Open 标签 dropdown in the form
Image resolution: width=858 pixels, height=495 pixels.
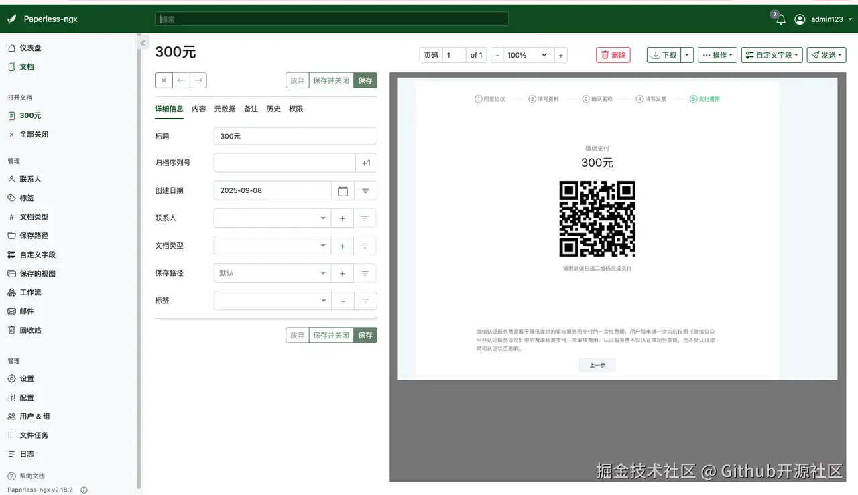point(272,301)
